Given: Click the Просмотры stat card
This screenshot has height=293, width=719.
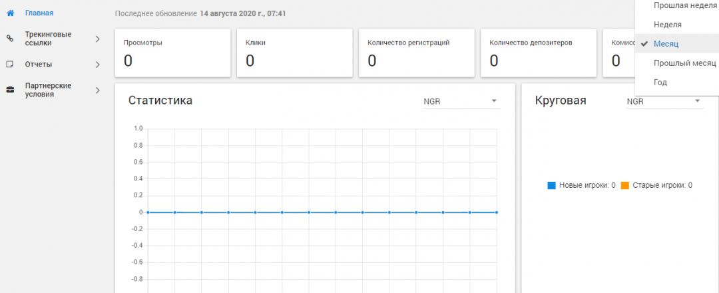Looking at the screenshot, I should pyautogui.click(x=172, y=53).
